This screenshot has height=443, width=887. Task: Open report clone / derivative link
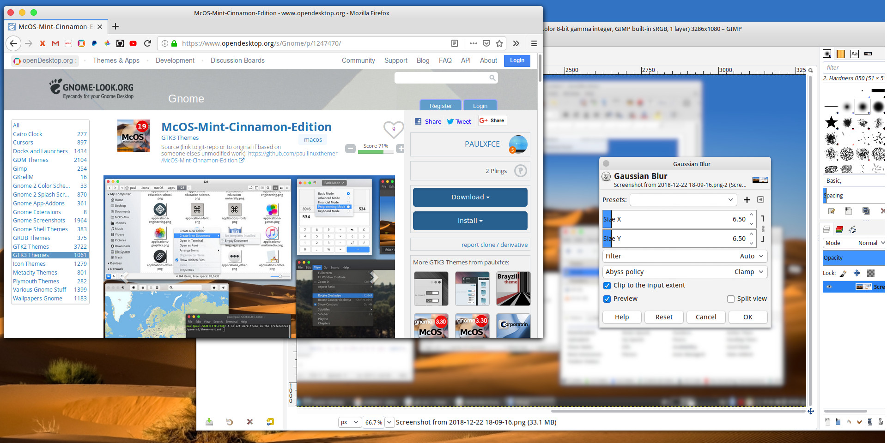pyautogui.click(x=494, y=245)
